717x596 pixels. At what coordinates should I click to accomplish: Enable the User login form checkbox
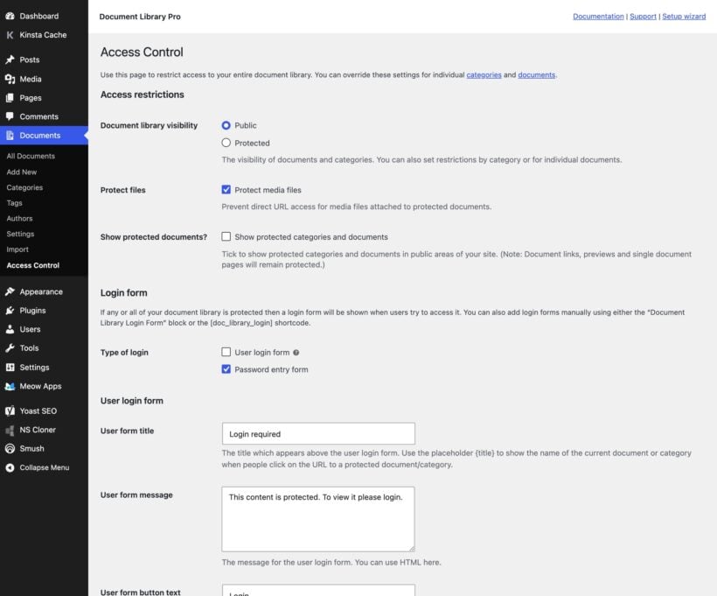pyautogui.click(x=226, y=352)
